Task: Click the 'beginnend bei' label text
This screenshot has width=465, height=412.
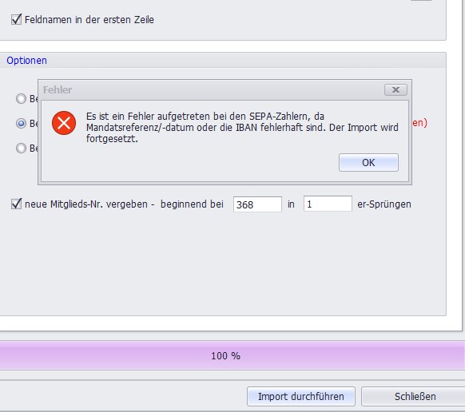Action: tap(192, 204)
